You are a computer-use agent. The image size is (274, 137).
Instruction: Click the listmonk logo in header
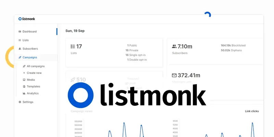click(27, 19)
